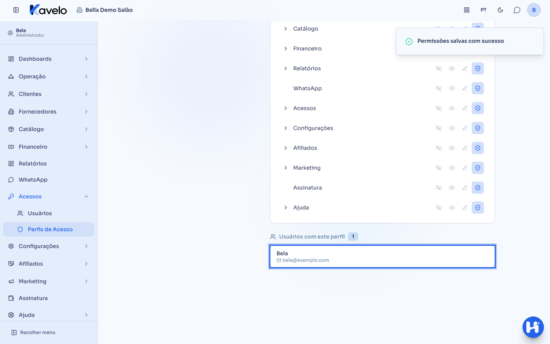
Task: Set Configurações to edit pencil permission
Action: 465,128
